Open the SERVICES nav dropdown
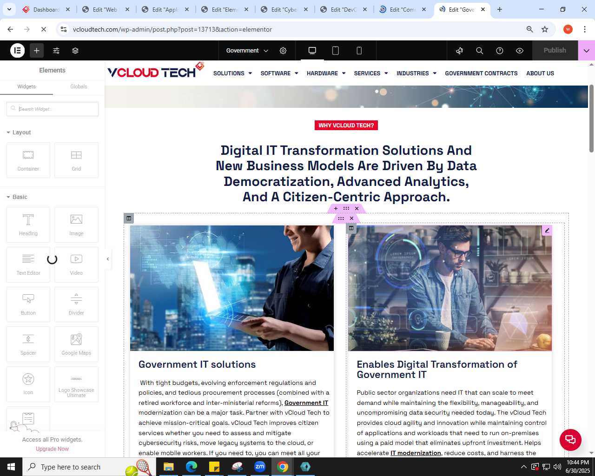 (371, 73)
